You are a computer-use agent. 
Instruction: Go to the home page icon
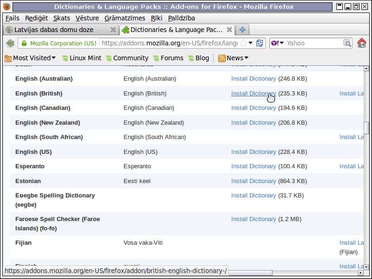coord(362,43)
